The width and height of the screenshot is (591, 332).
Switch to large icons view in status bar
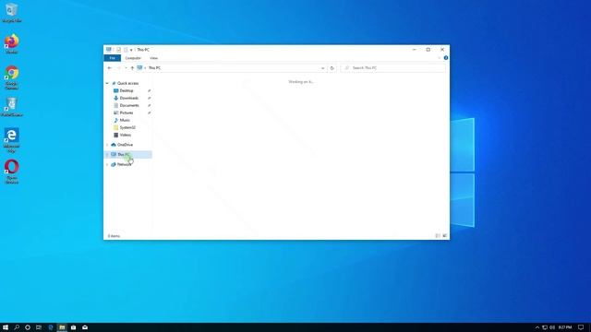[445, 236]
